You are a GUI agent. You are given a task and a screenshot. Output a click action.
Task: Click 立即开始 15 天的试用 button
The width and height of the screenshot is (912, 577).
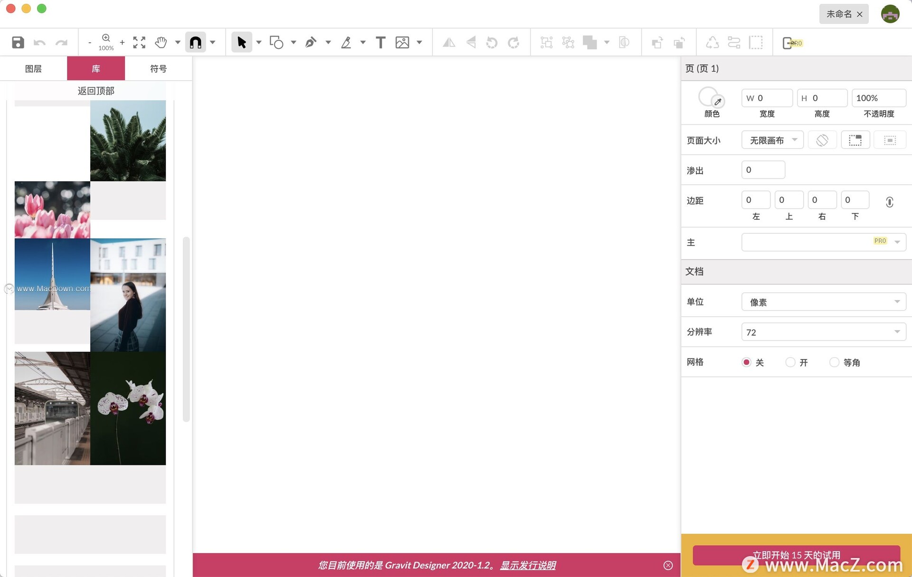(x=797, y=555)
